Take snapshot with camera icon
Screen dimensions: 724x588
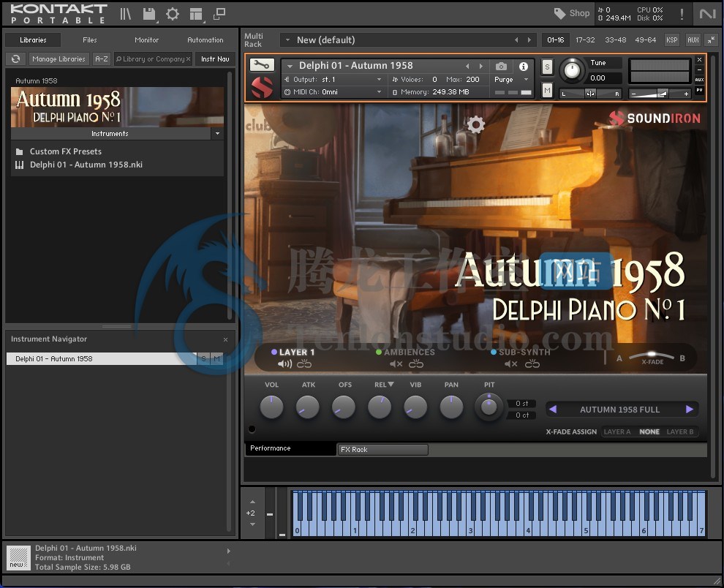tap(501, 67)
